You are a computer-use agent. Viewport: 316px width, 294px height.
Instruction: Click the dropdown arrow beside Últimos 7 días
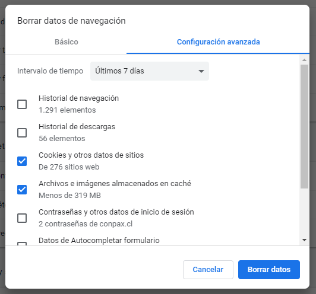201,71
